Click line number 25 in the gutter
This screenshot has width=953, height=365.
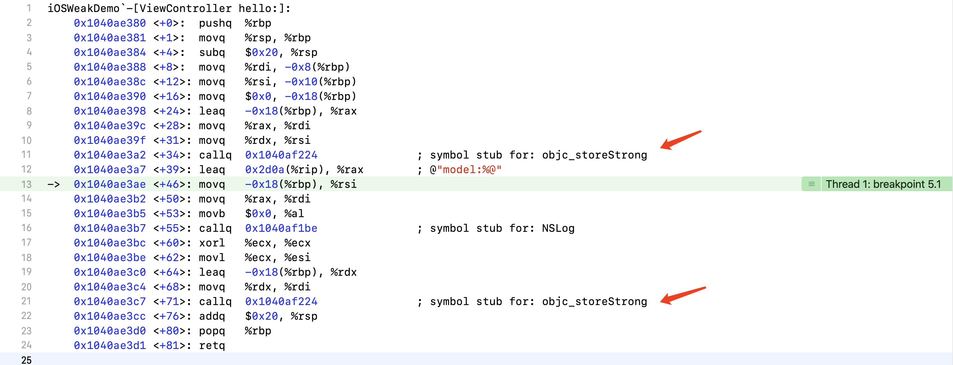point(26,360)
